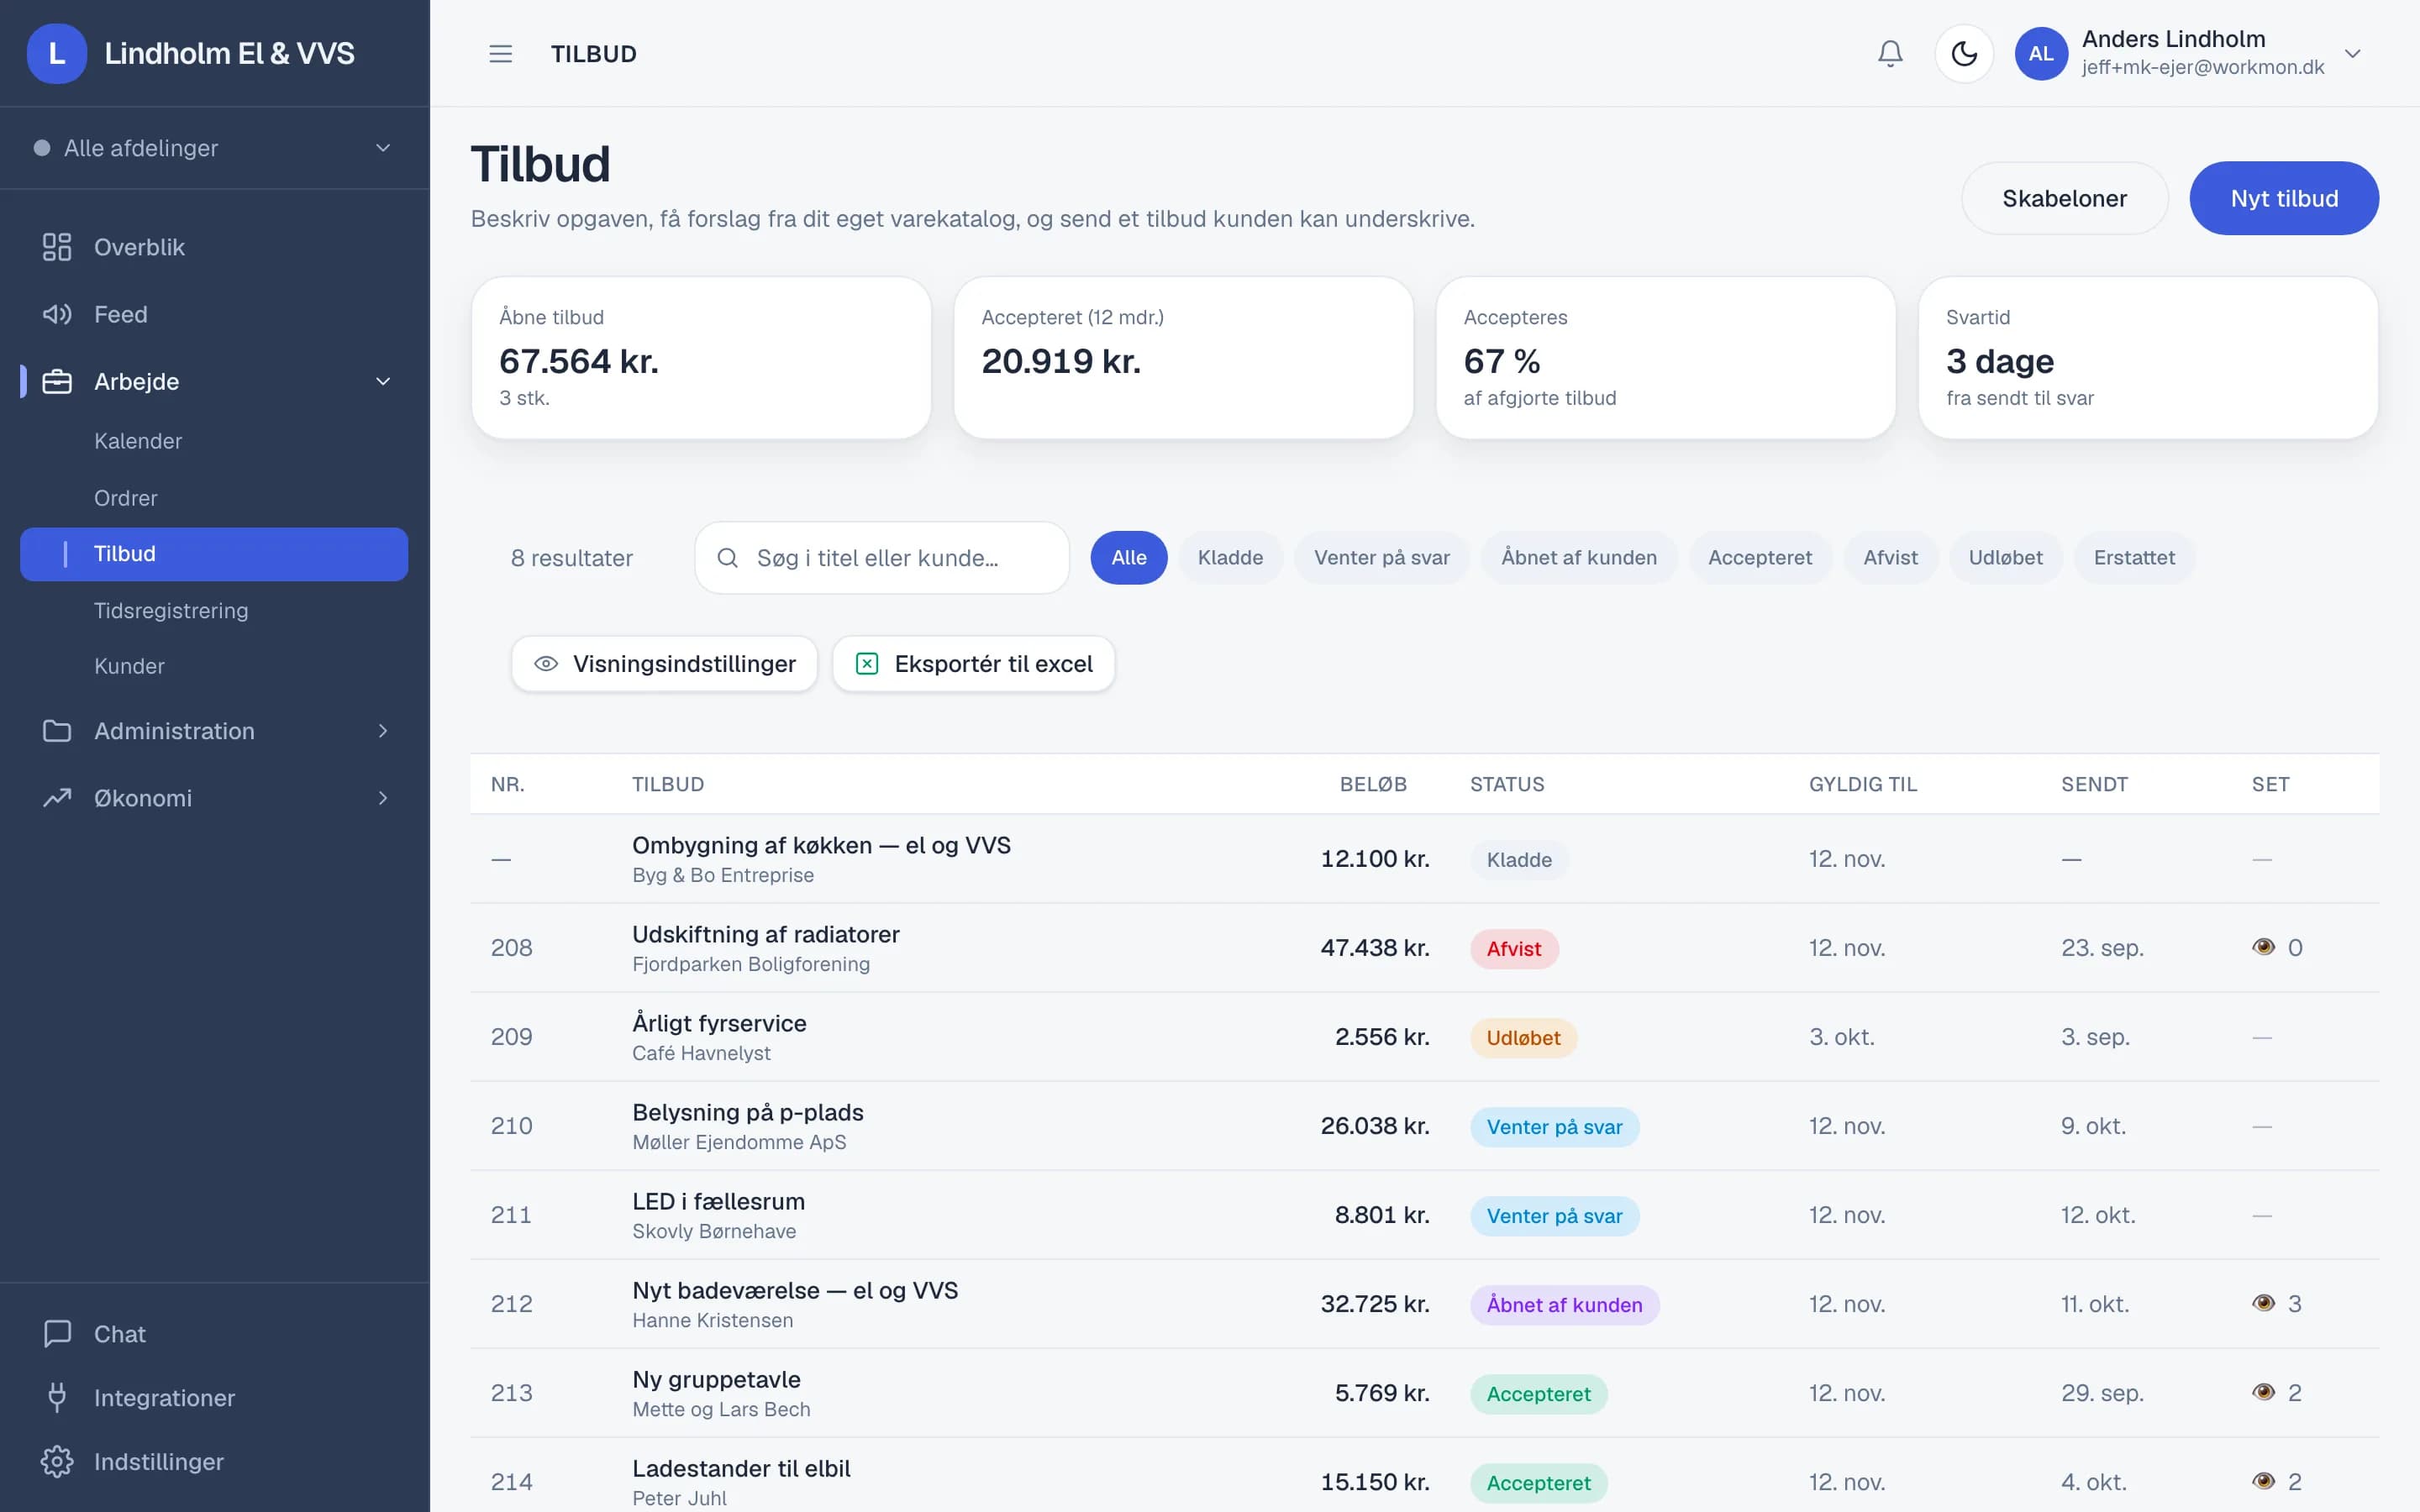Screen dimensions: 2420x1512
Task: Expand the Økonomi section chevron
Action: (383, 798)
